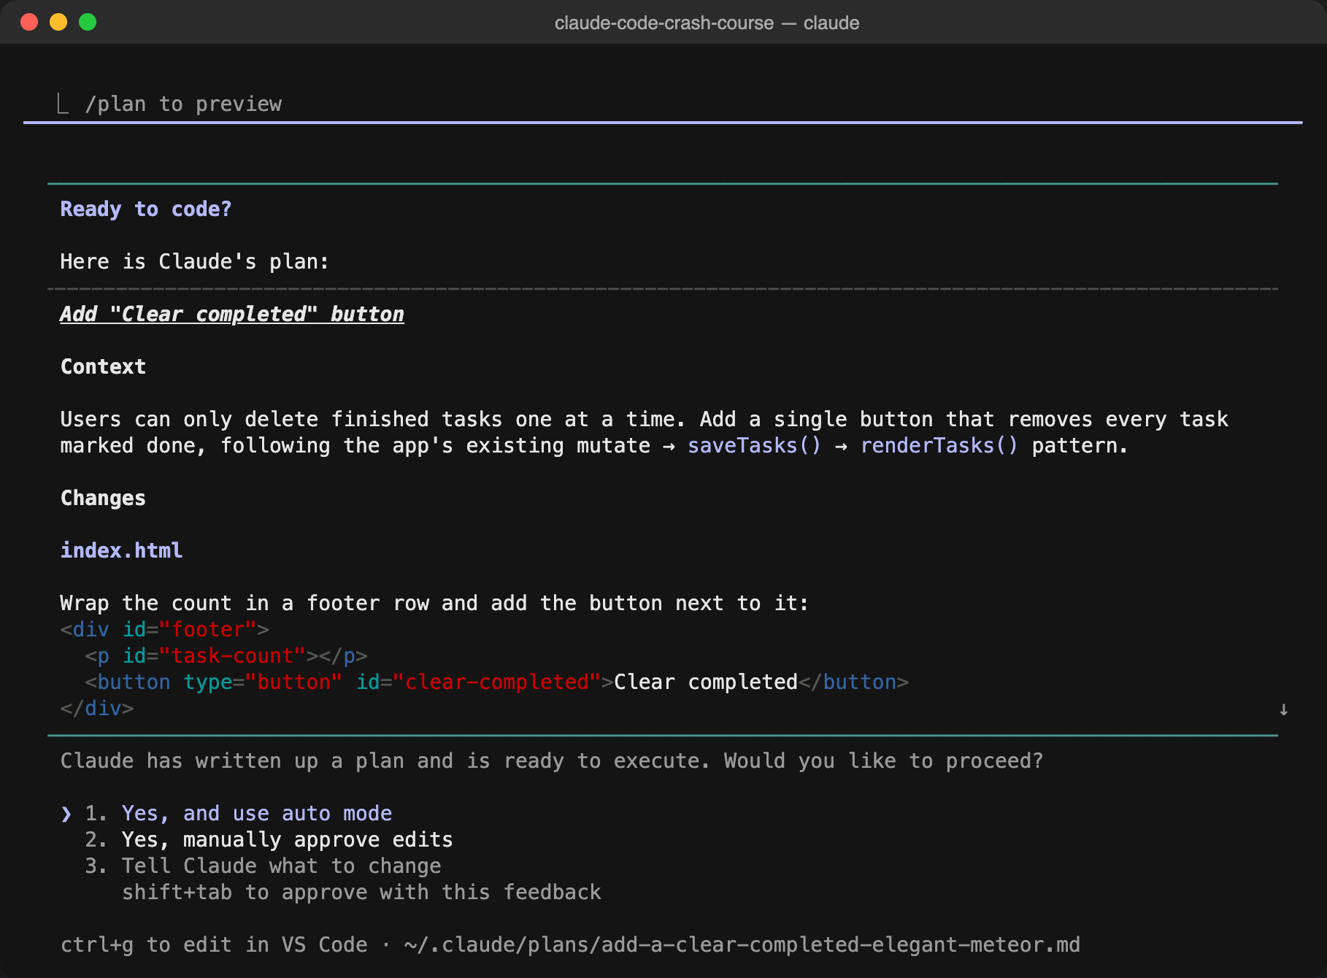The width and height of the screenshot is (1327, 978).
Task: Click the 'index.html' file name
Action: click(121, 550)
